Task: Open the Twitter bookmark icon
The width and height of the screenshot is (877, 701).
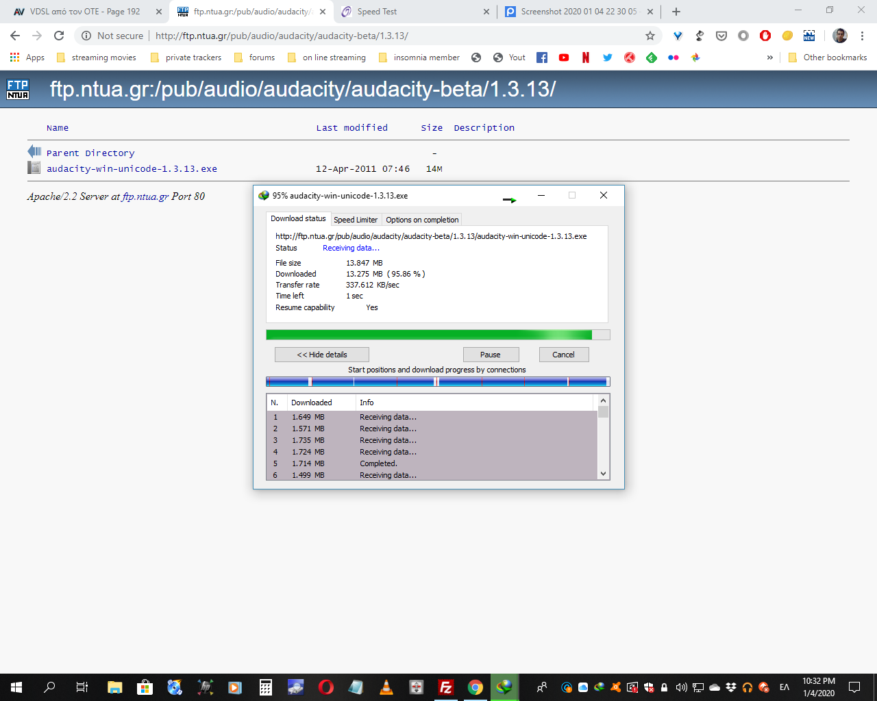Action: (x=608, y=58)
